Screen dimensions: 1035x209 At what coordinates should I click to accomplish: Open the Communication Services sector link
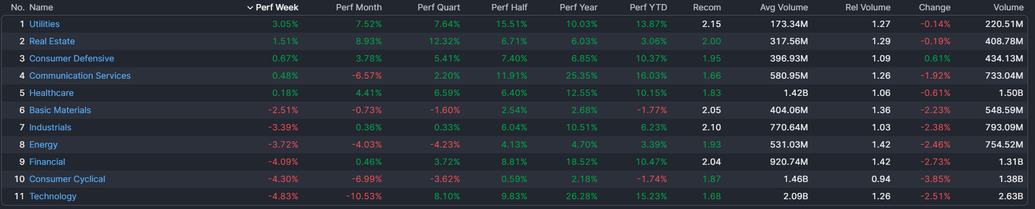pos(80,76)
